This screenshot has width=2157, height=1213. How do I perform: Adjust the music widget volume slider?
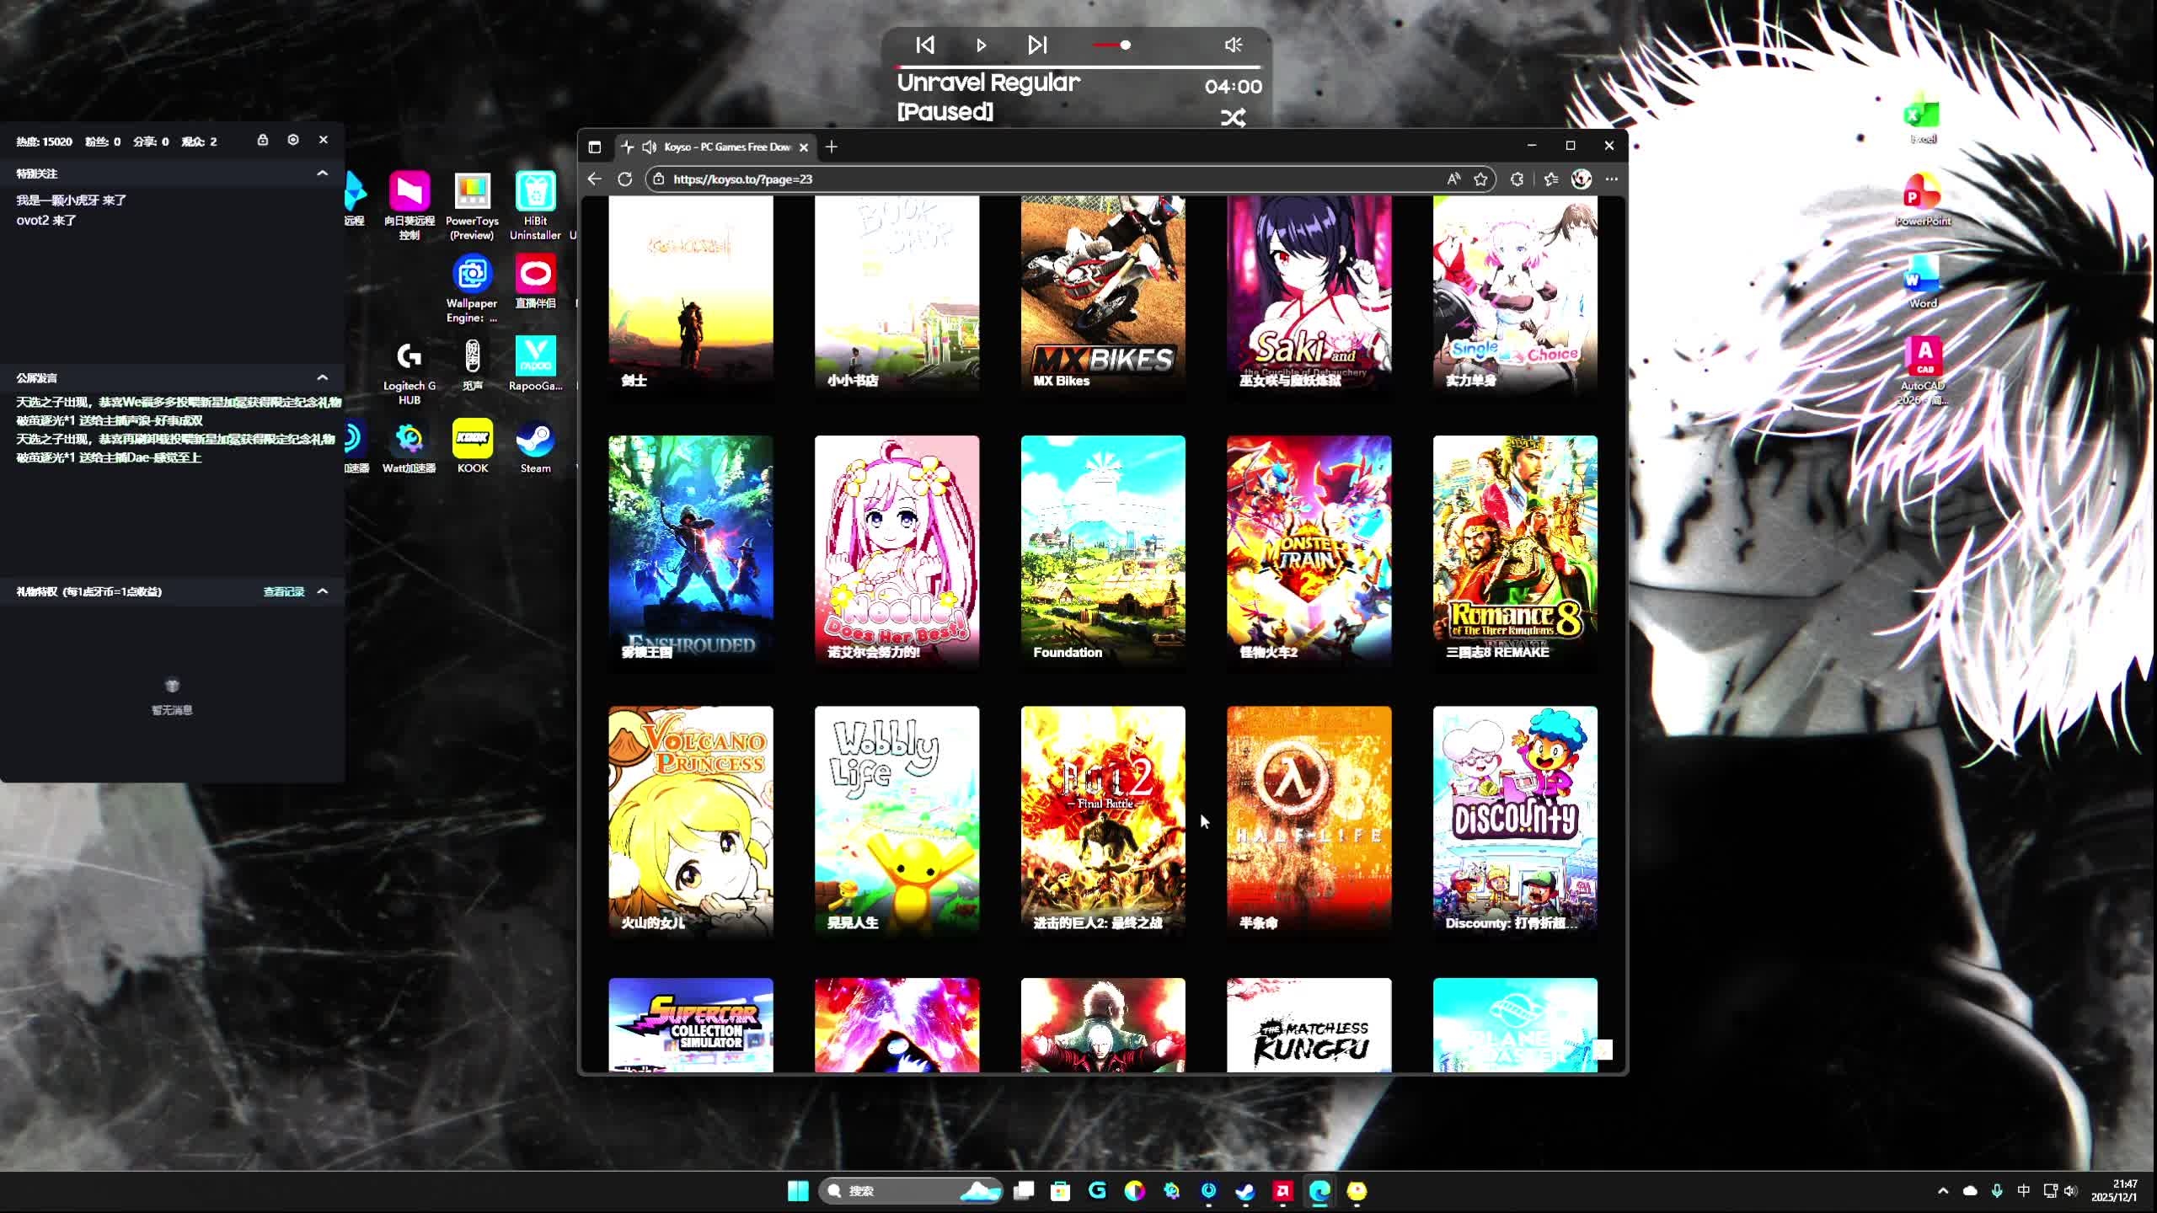click(x=1125, y=45)
